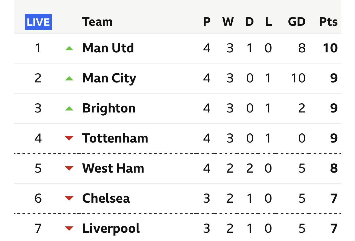Open the Tottenham team page
The height and width of the screenshot is (241, 355).
[115, 139]
